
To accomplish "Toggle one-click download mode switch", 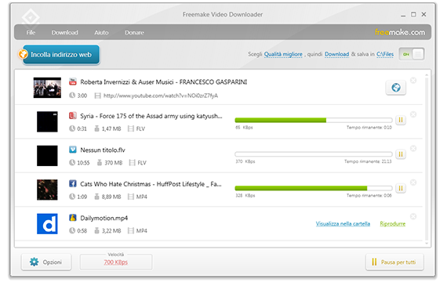I will pyautogui.click(x=412, y=54).
